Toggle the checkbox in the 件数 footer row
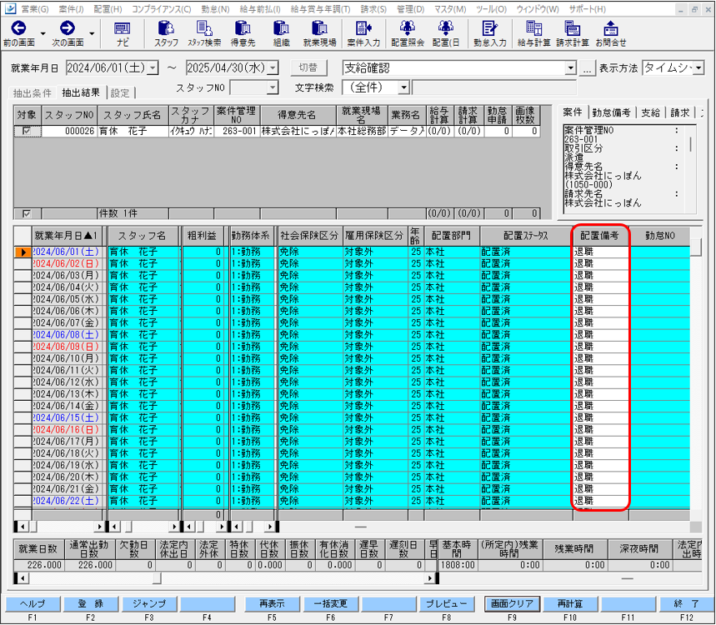The width and height of the screenshot is (716, 625). [27, 213]
